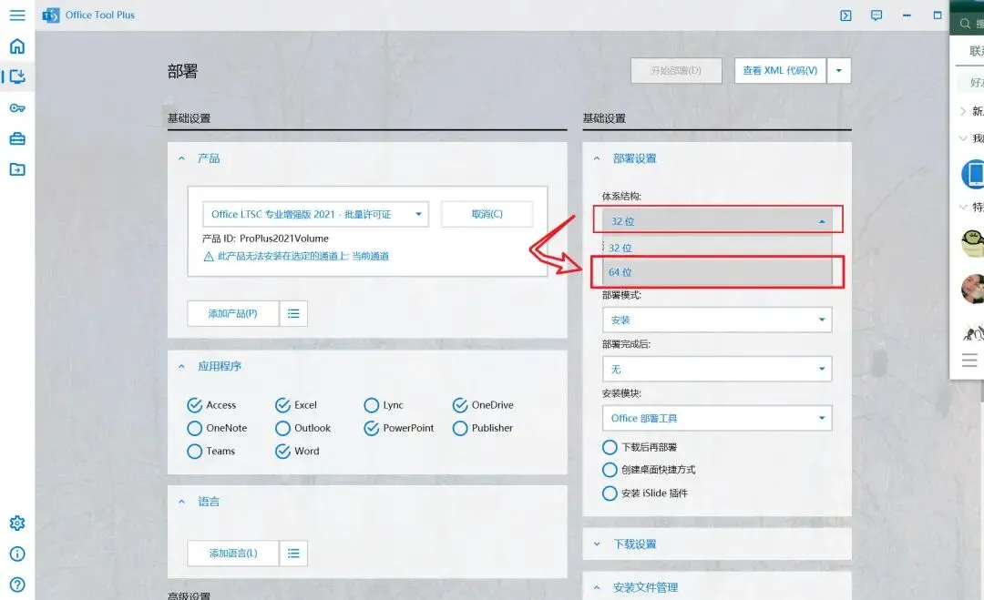Enable the Outlook application checkbox
The image size is (984, 600).
(x=282, y=428)
